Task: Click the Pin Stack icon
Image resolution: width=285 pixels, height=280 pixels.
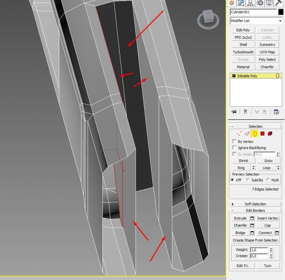Action: coord(233,112)
